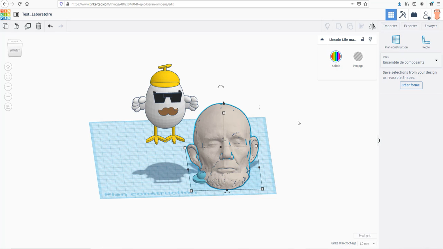Image resolution: width=443 pixels, height=249 pixels.
Task: Click the undo arrow icon
Action: click(50, 26)
